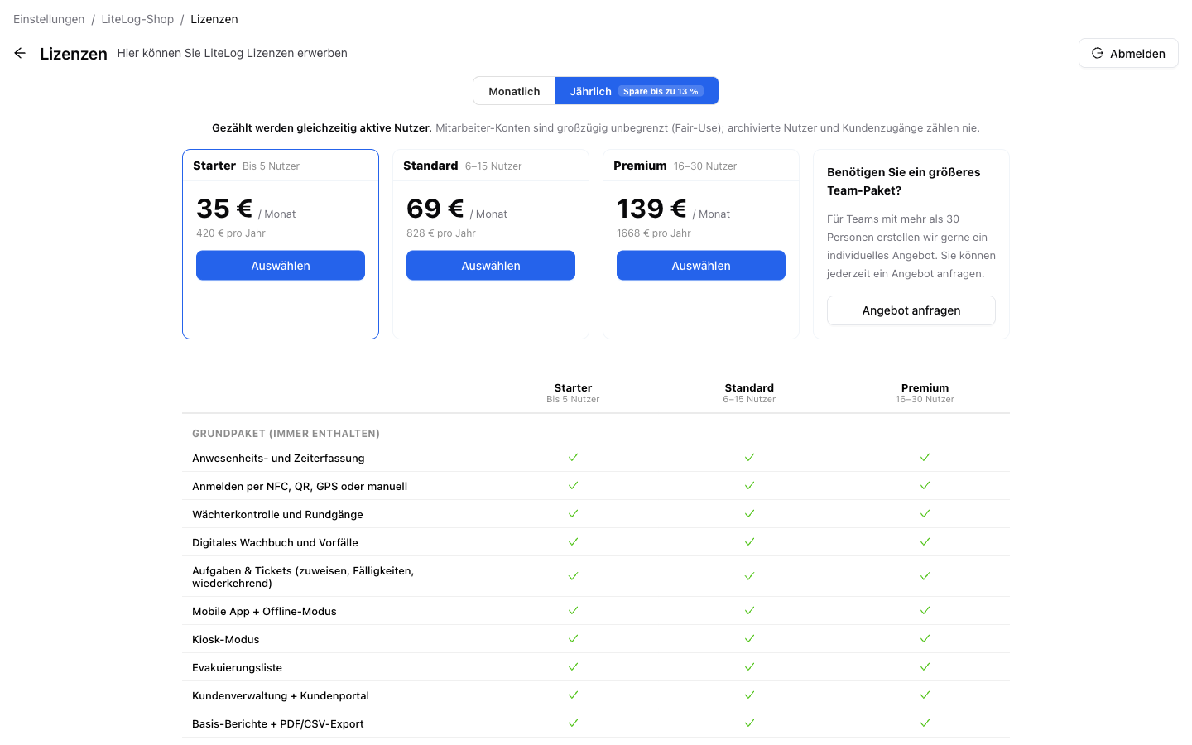Click Standard checkmark for Evakuierungsliste
Screen dimensions: 1192x745
pos(749,666)
